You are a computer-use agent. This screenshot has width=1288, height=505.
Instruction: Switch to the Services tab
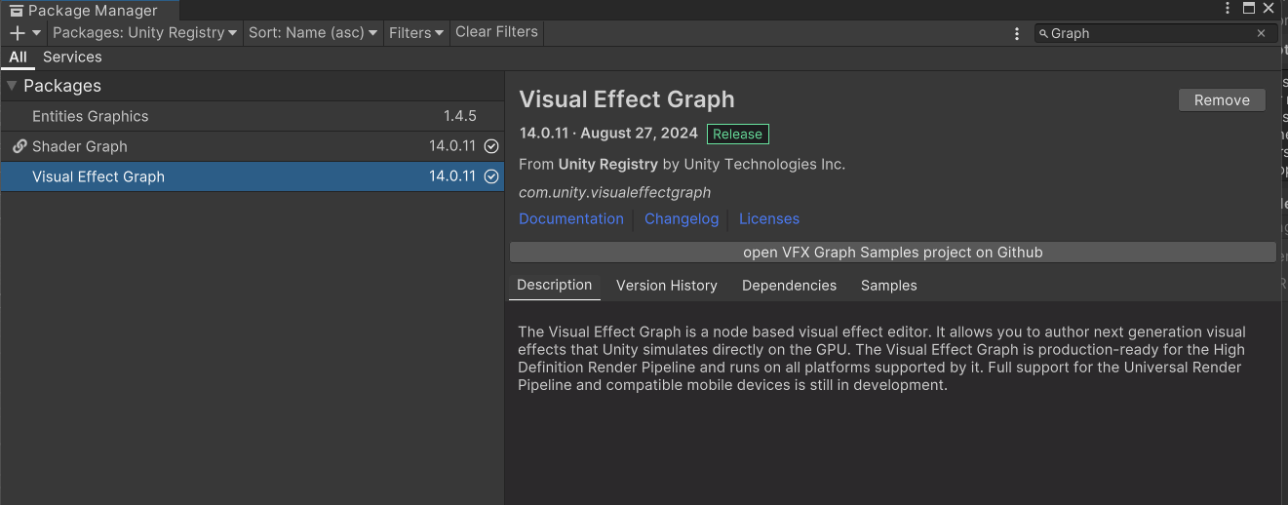72,57
